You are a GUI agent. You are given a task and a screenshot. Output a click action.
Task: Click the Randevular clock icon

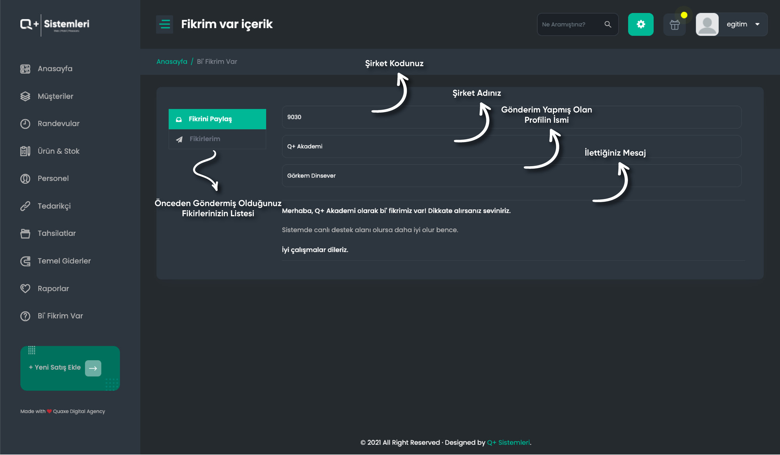coord(25,124)
